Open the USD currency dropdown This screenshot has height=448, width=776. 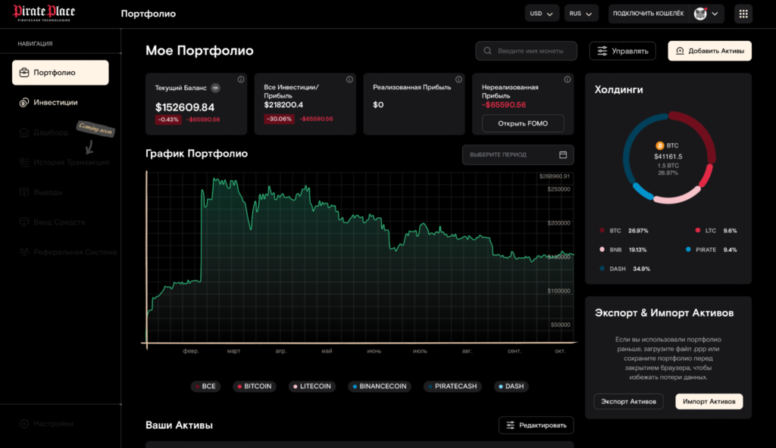(542, 14)
